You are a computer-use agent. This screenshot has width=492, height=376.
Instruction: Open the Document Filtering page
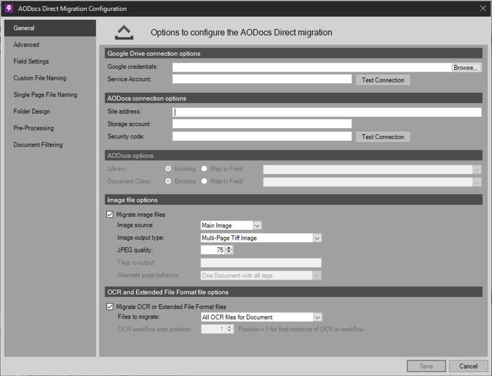tap(50, 144)
